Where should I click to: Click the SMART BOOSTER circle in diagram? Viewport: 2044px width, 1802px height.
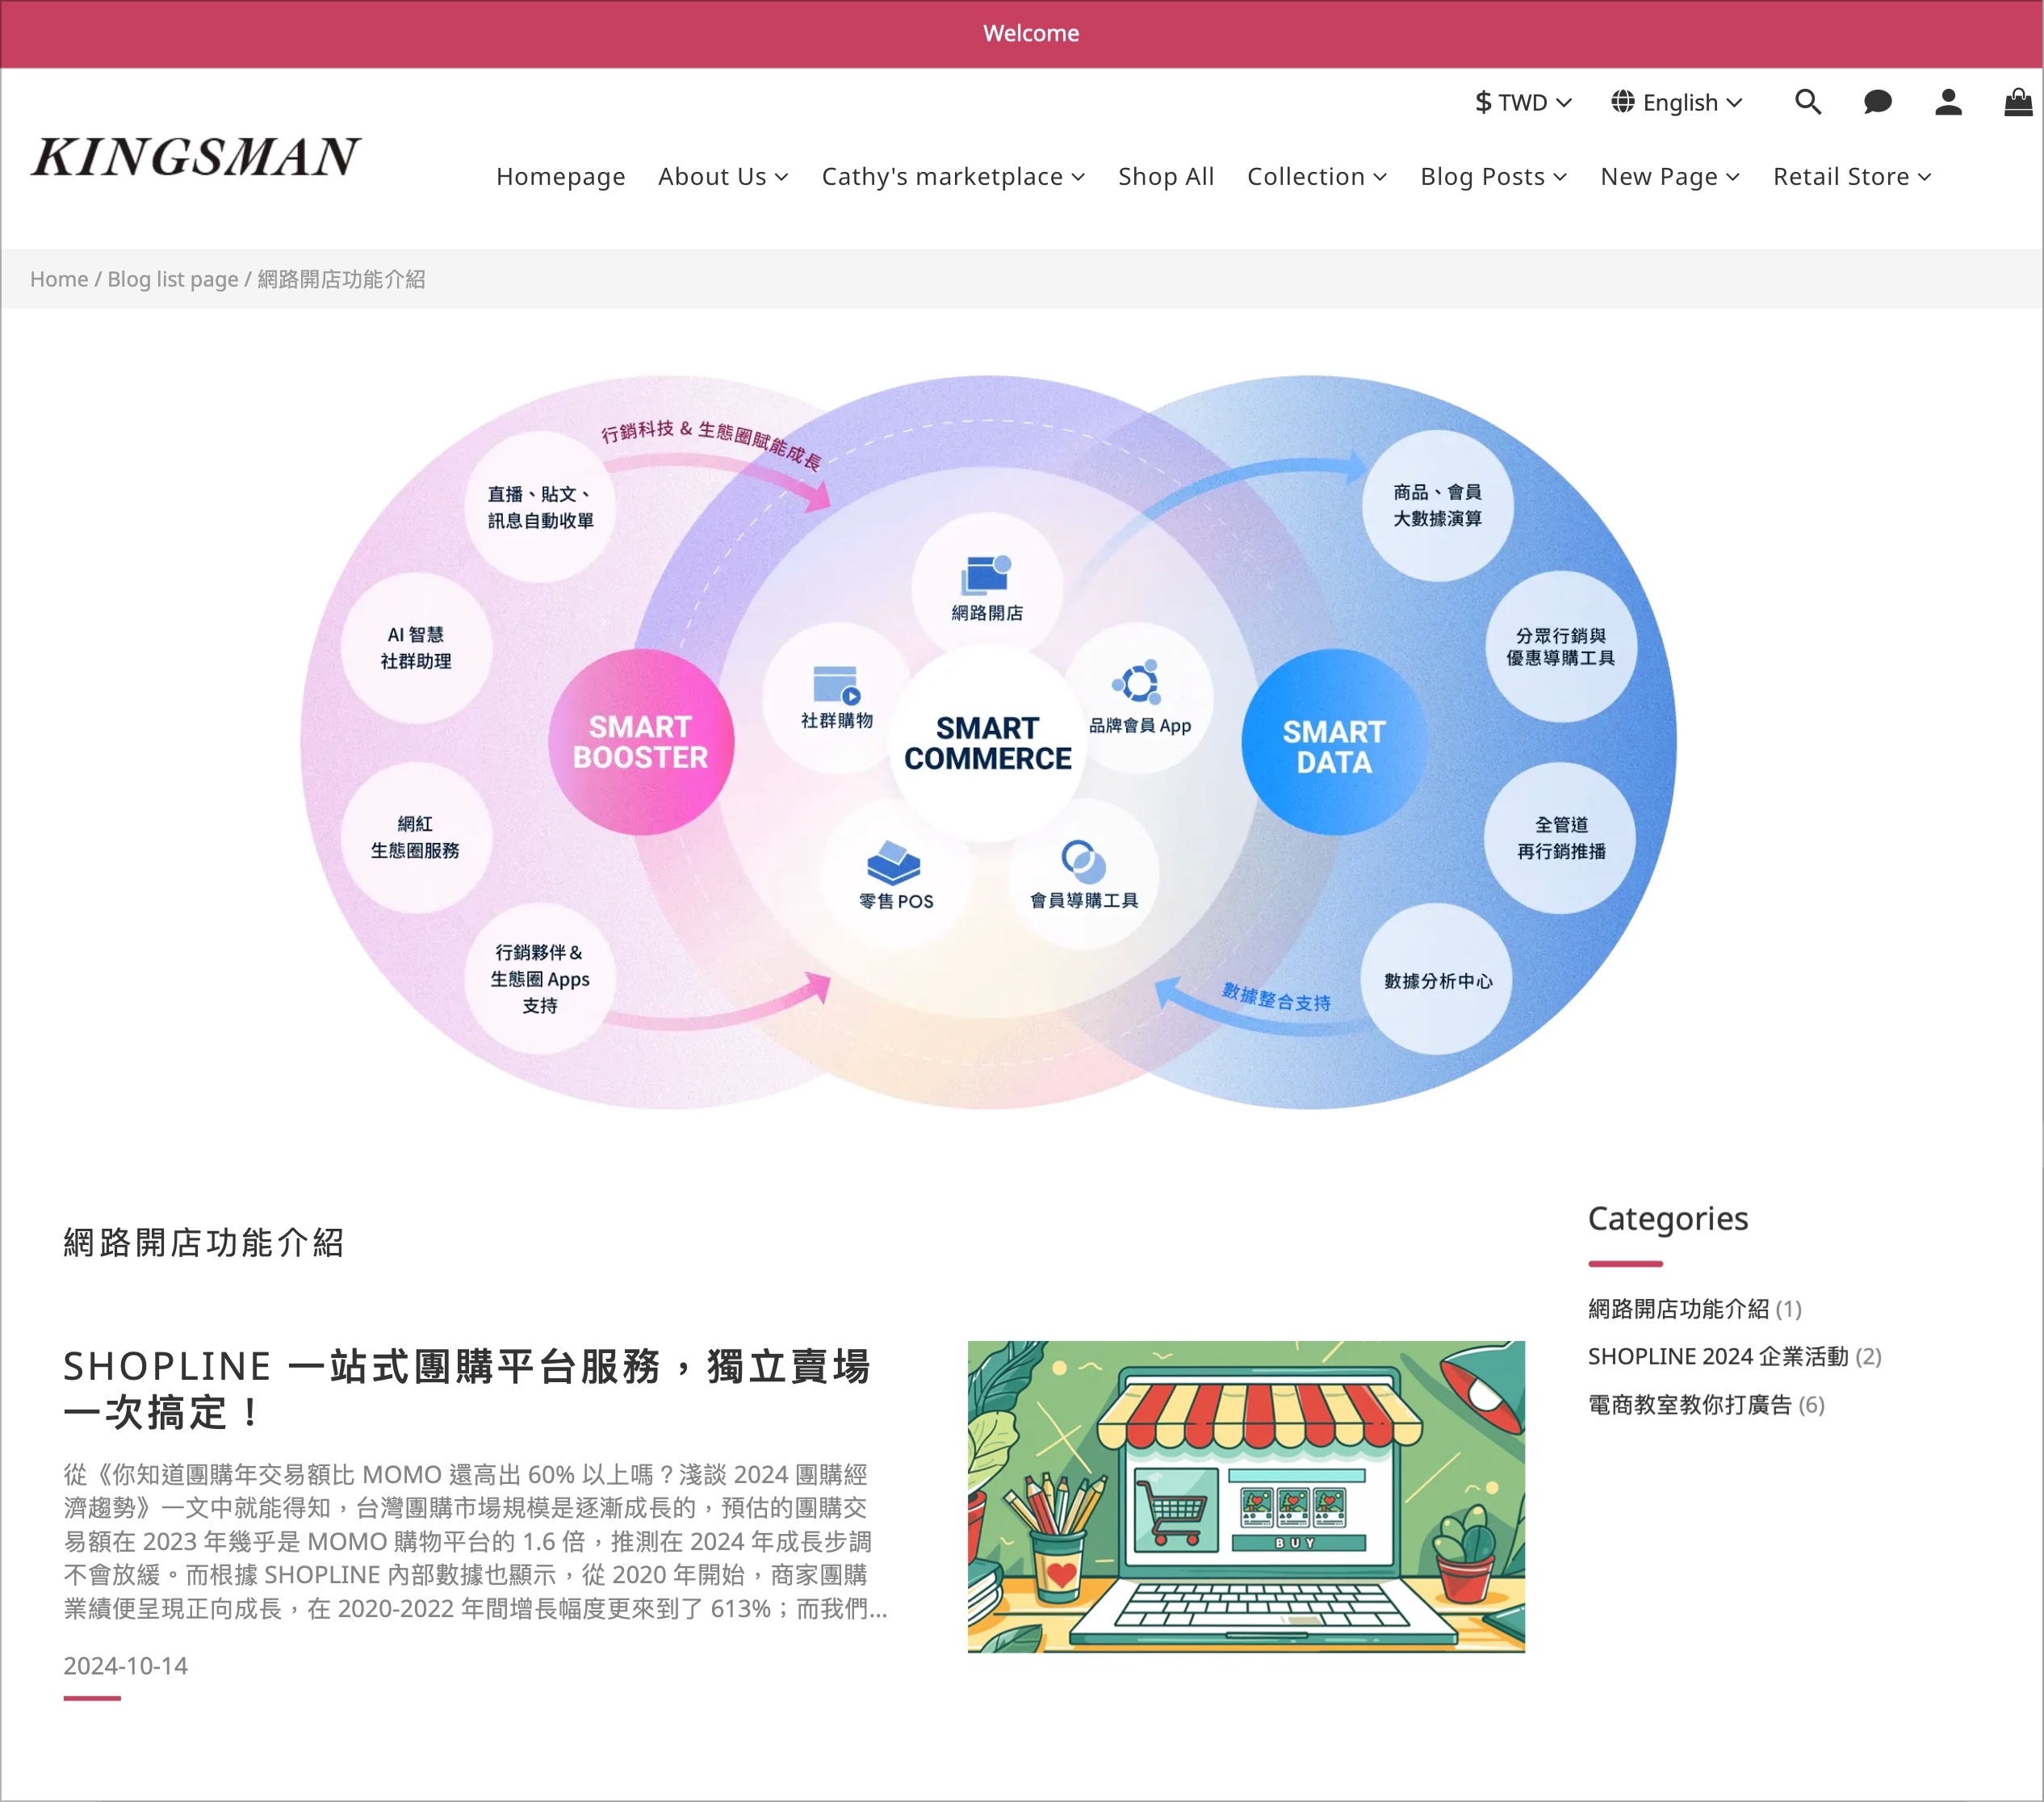click(640, 742)
